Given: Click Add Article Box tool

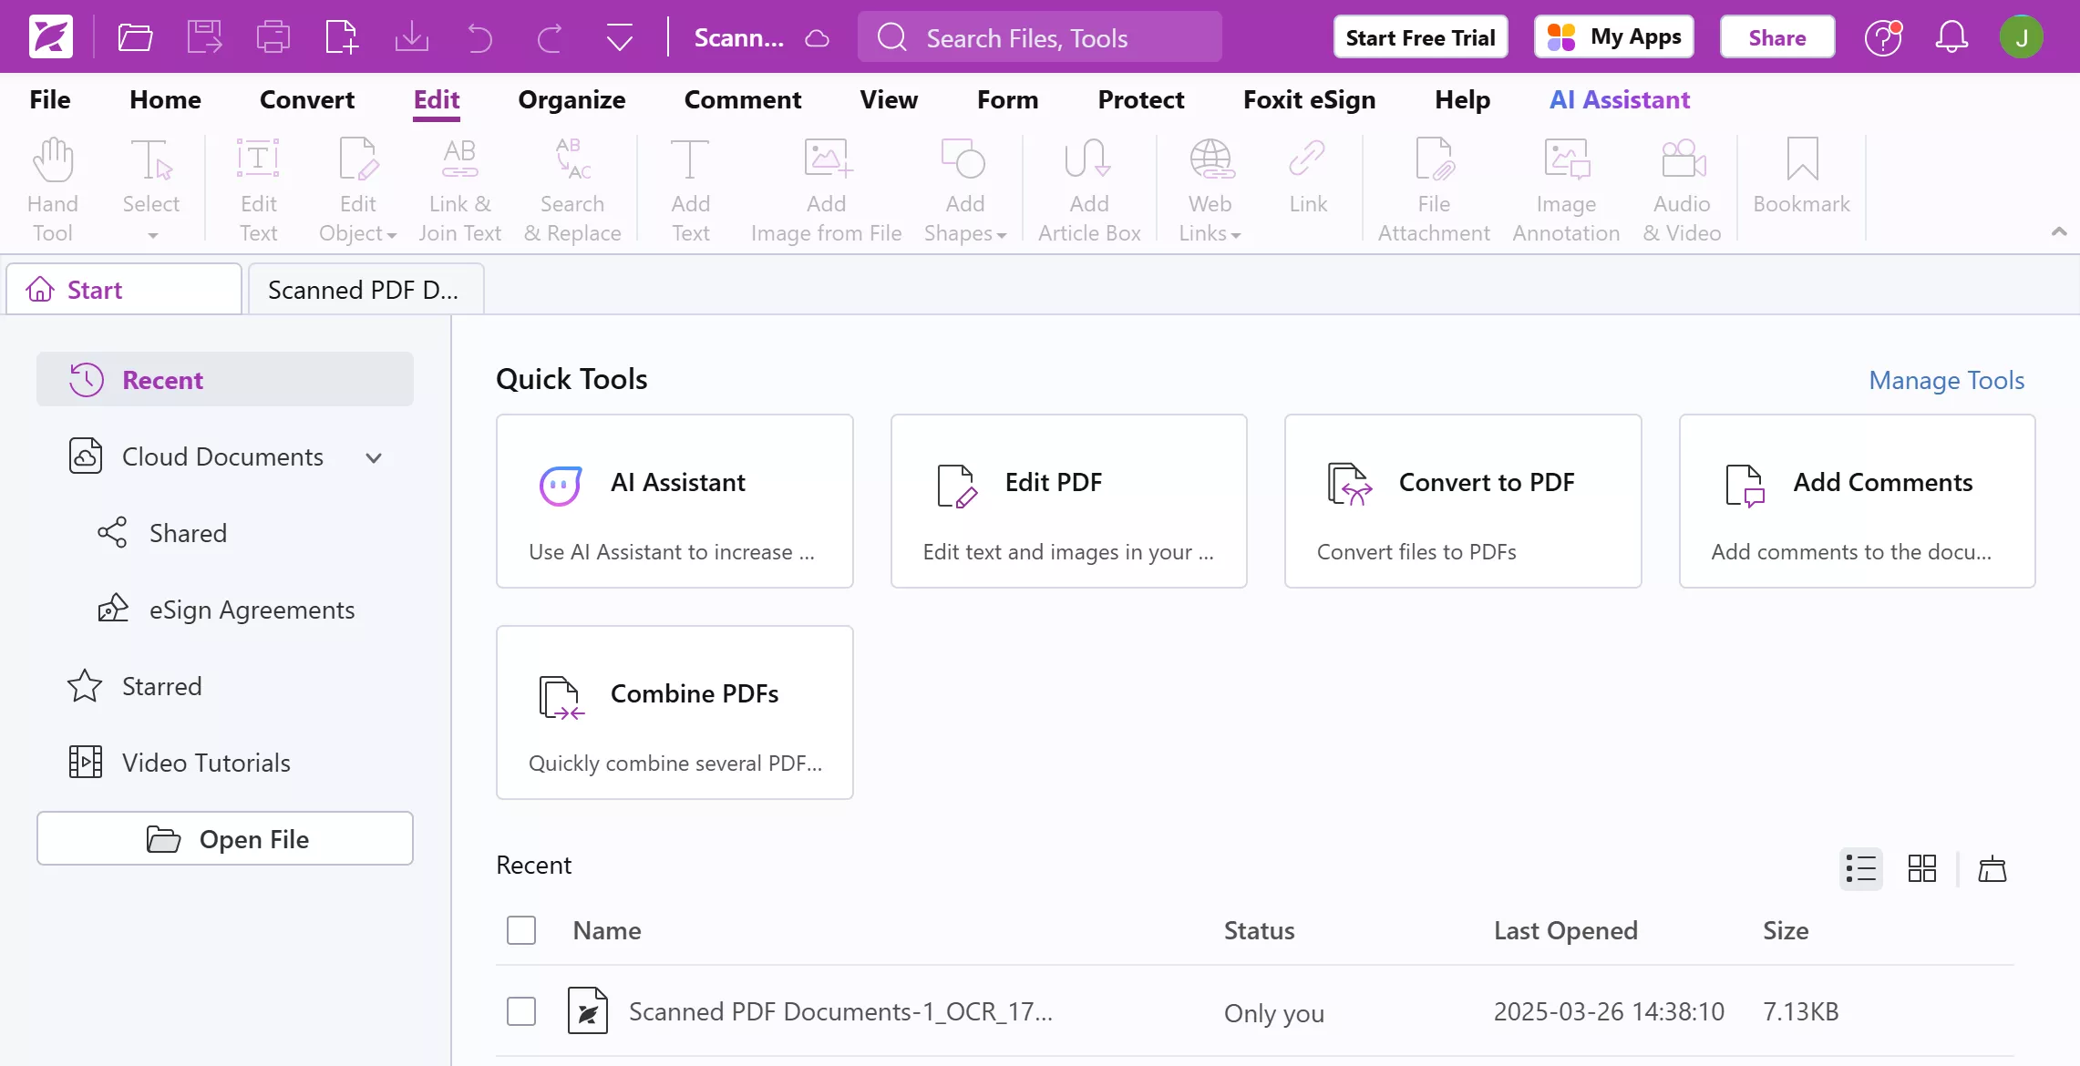Looking at the screenshot, I should [1089, 190].
